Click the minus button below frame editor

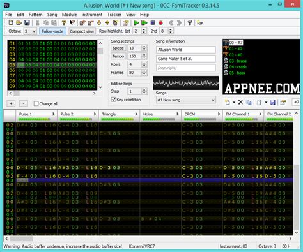(x=24, y=103)
